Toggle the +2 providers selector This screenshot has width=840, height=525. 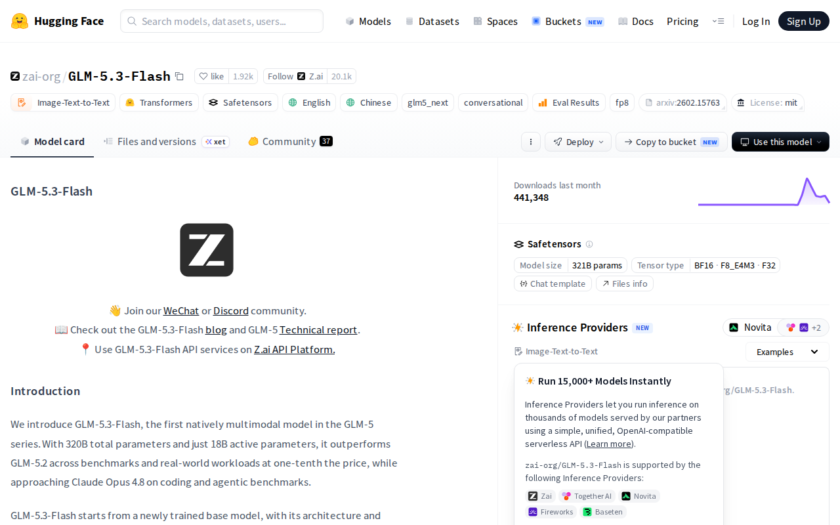click(x=803, y=327)
